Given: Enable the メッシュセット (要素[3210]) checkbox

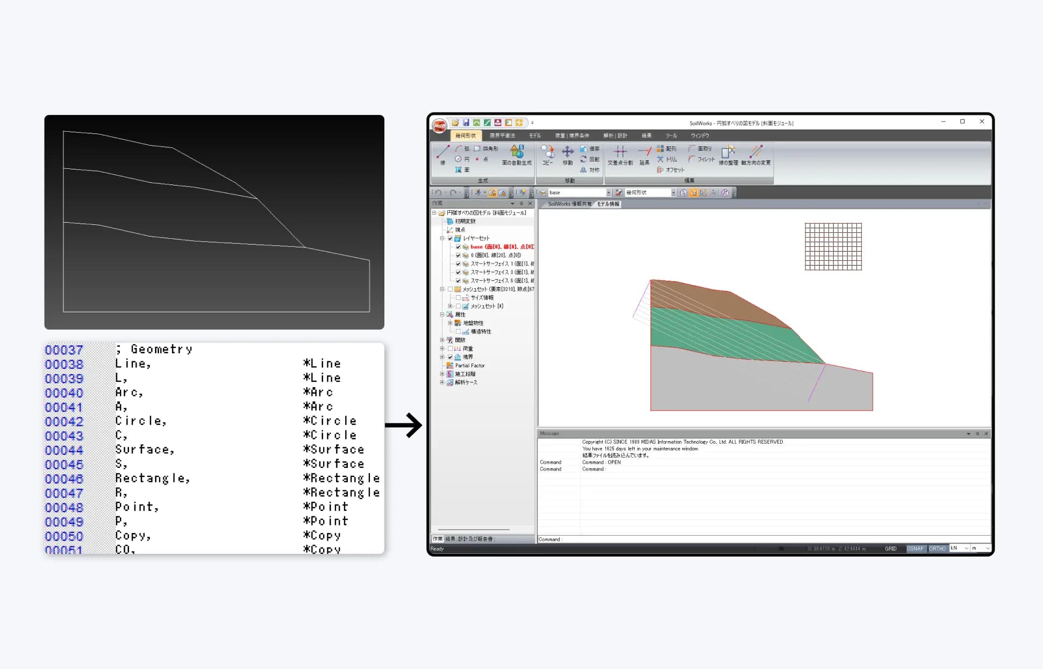Looking at the screenshot, I should pyautogui.click(x=450, y=289).
